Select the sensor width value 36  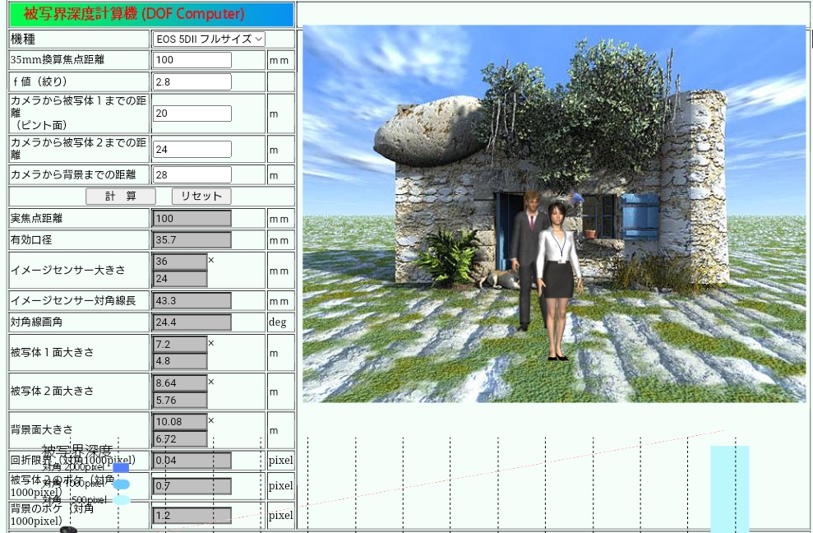[180, 261]
